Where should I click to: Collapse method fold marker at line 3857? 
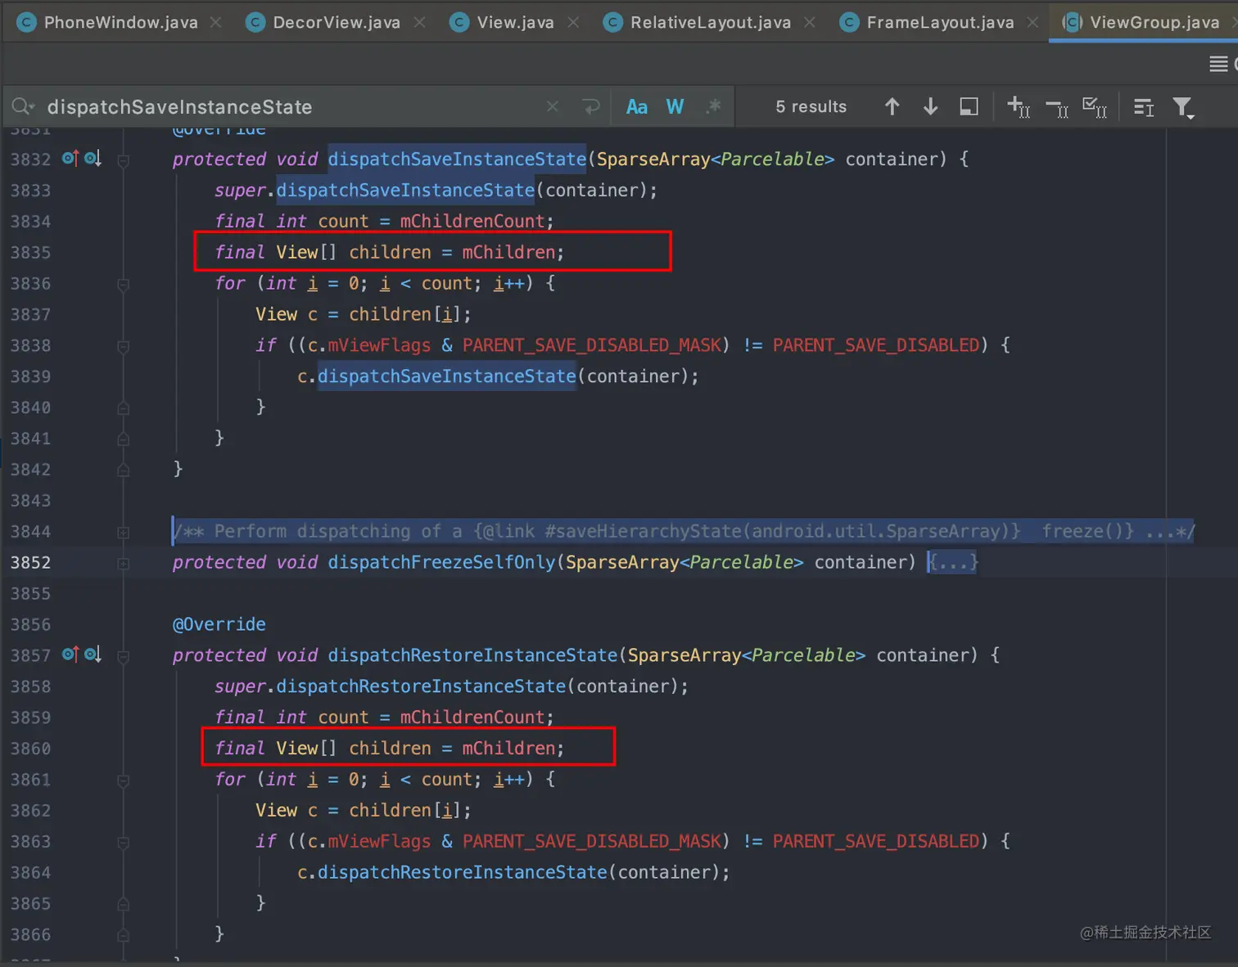[x=123, y=656]
